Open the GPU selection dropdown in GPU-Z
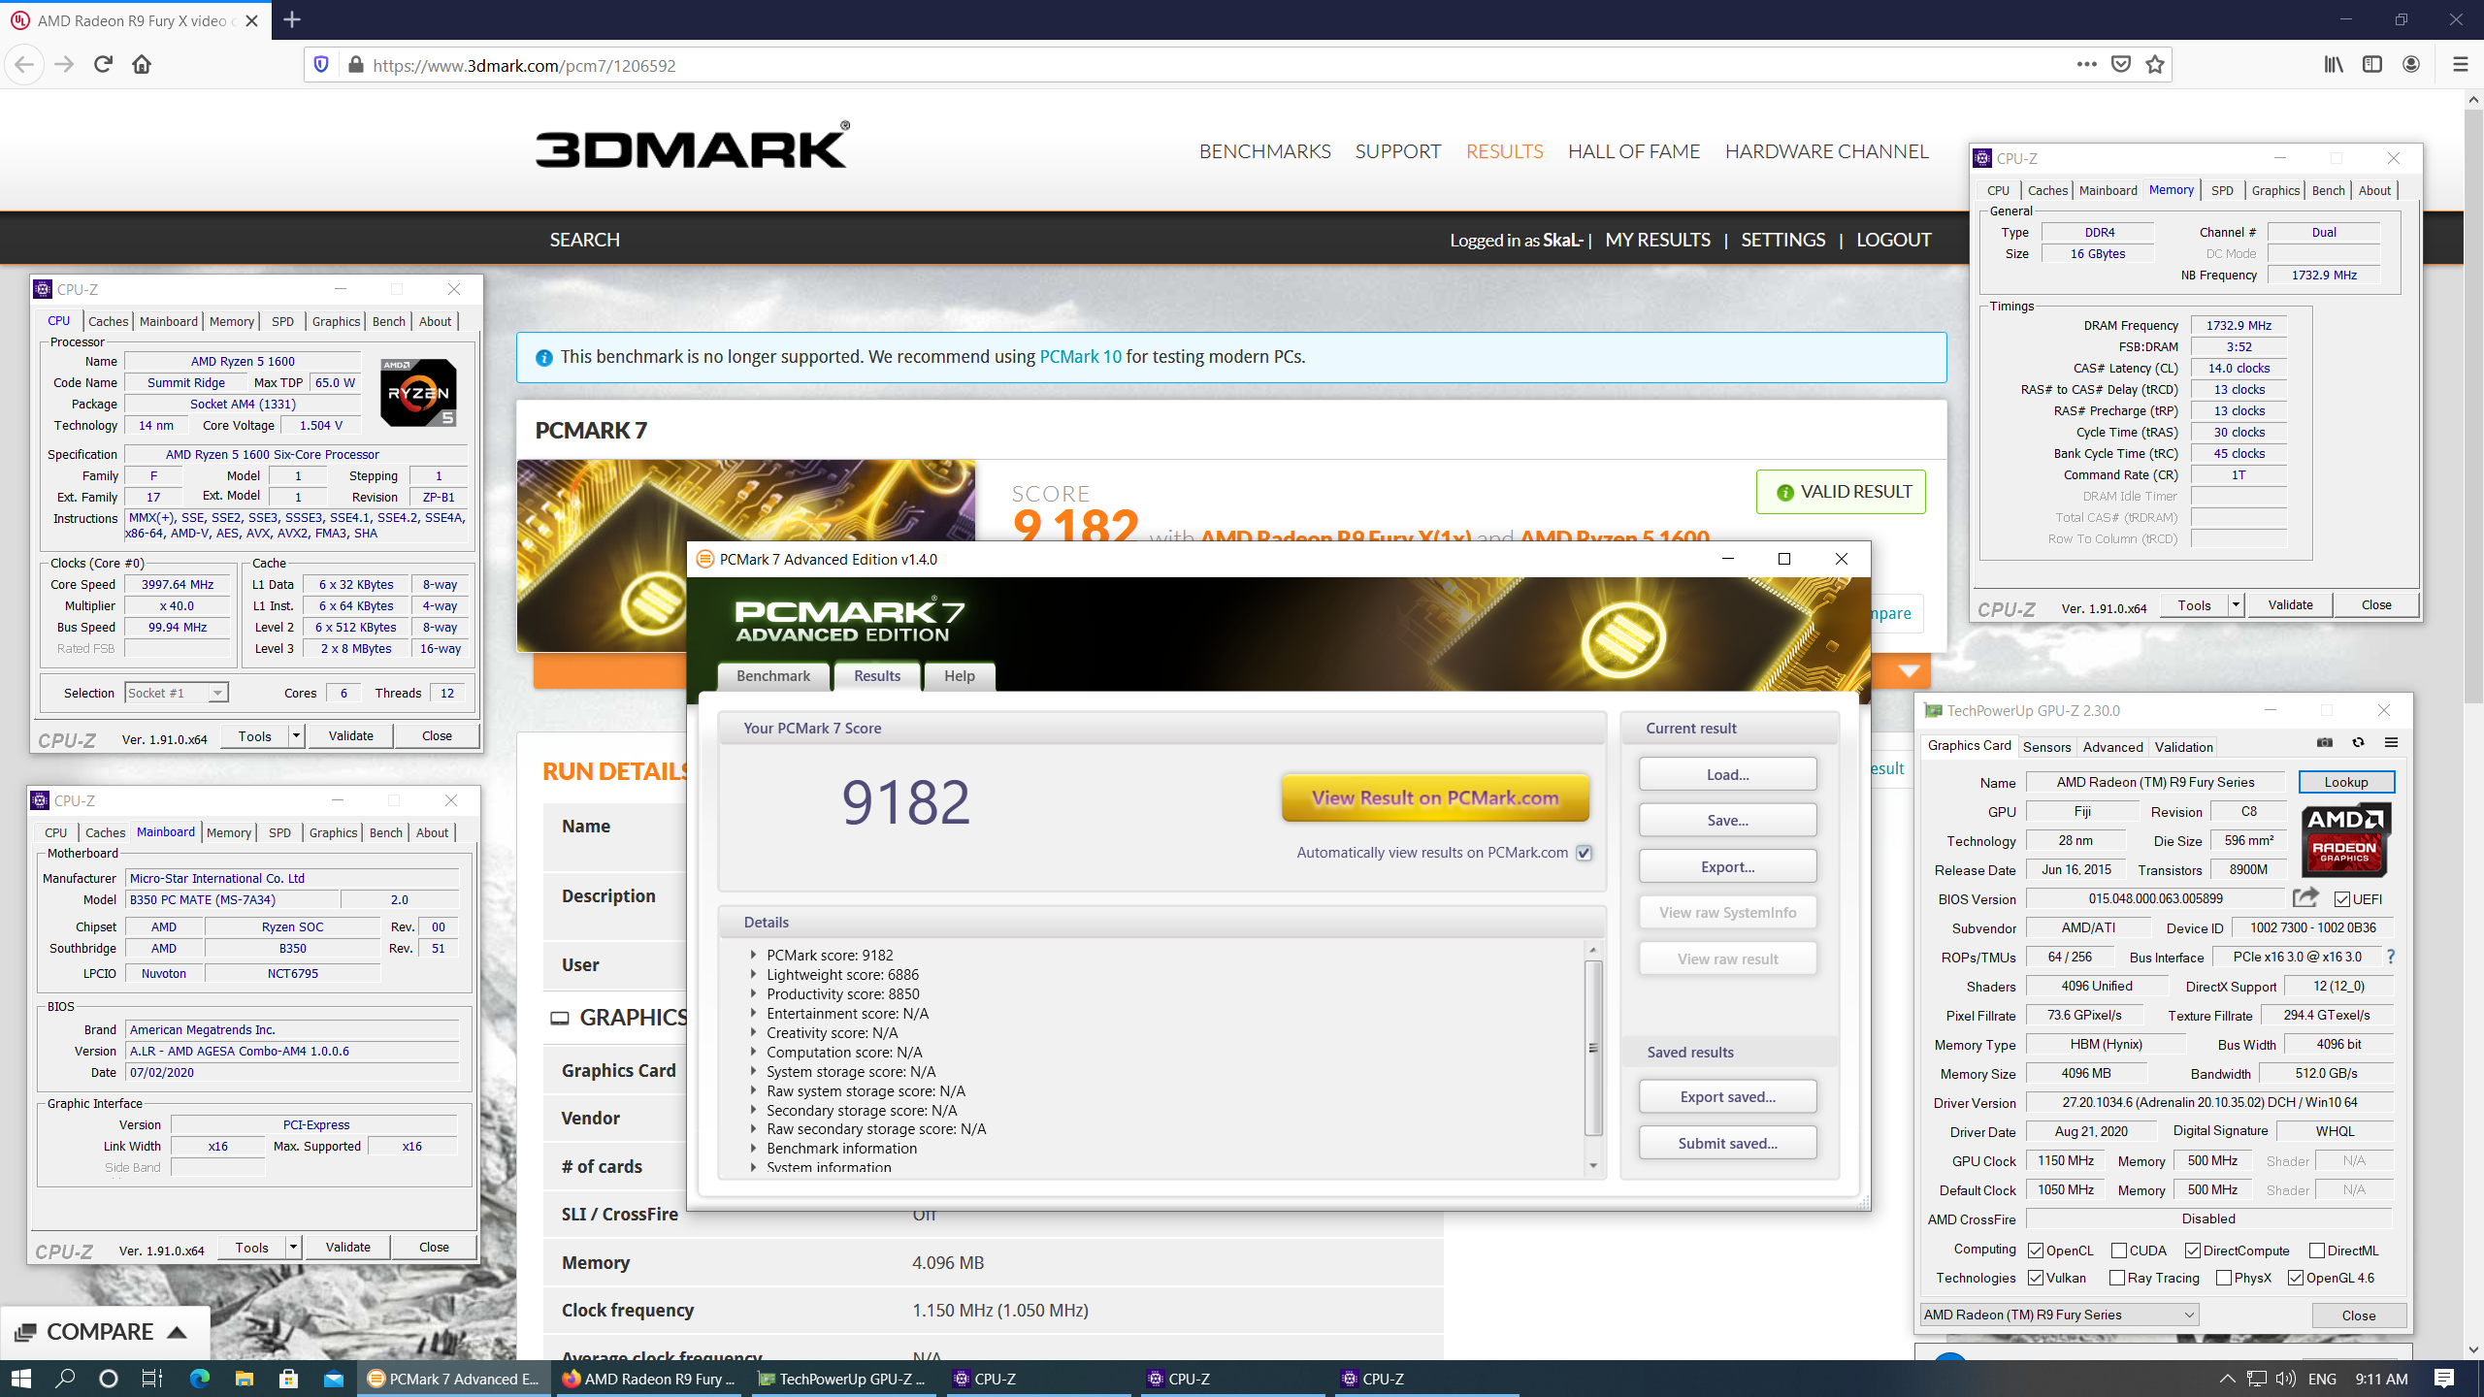 2059,1315
